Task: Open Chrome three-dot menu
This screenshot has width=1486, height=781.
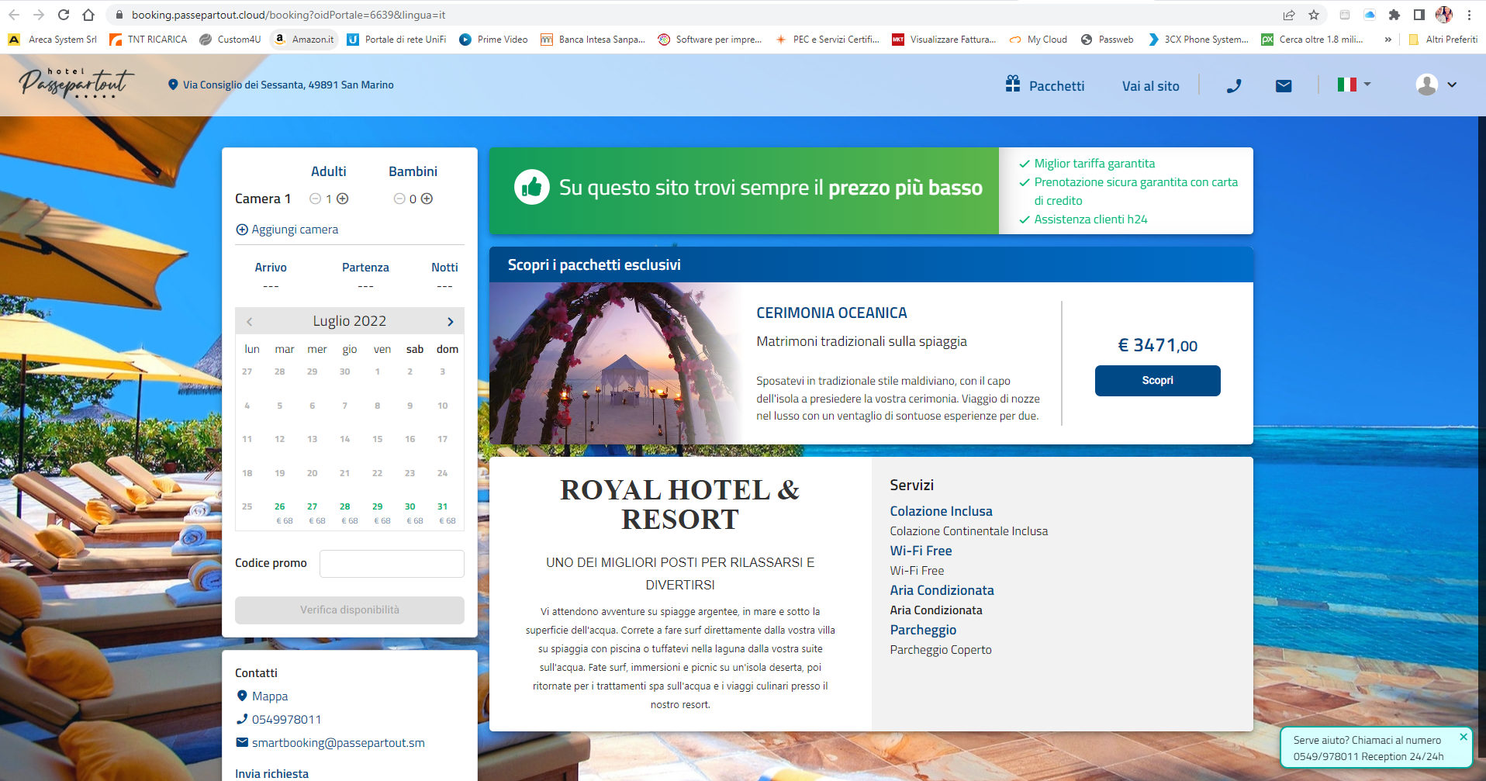Action: coord(1469,15)
